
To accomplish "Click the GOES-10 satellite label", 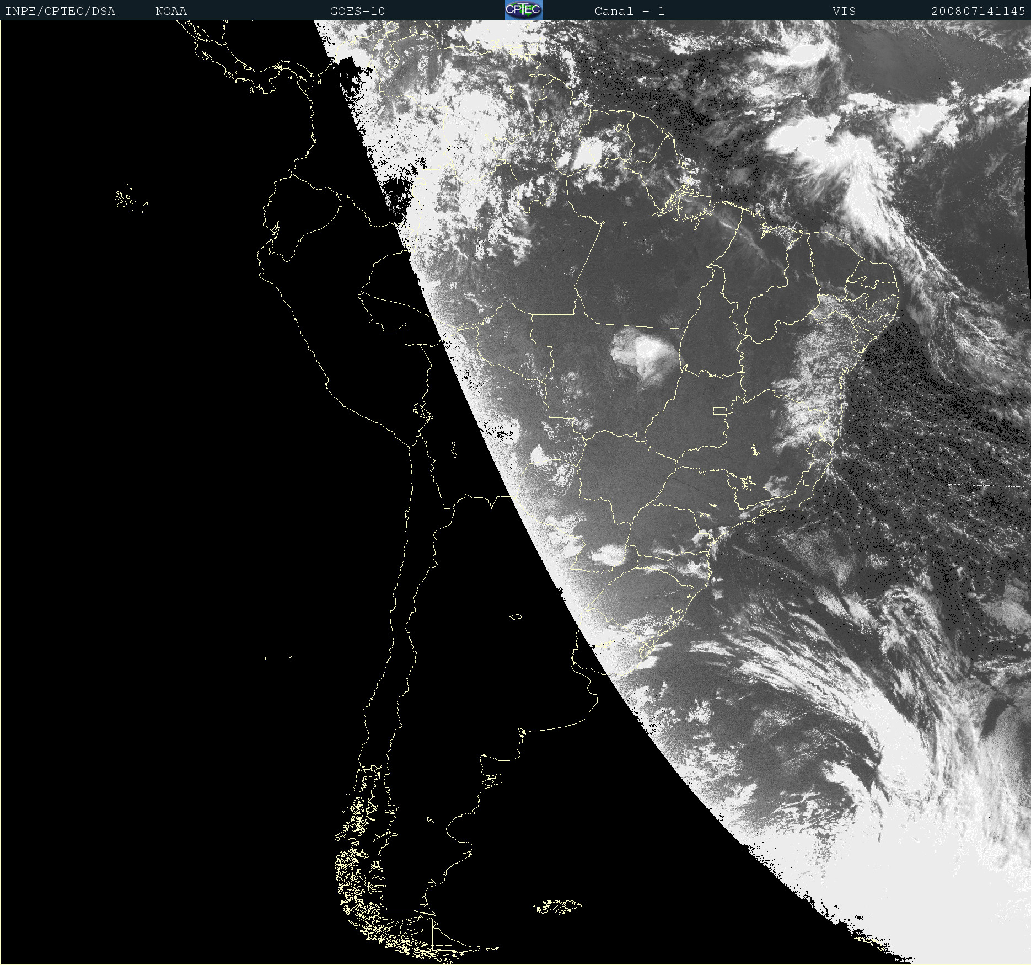I will [x=358, y=11].
